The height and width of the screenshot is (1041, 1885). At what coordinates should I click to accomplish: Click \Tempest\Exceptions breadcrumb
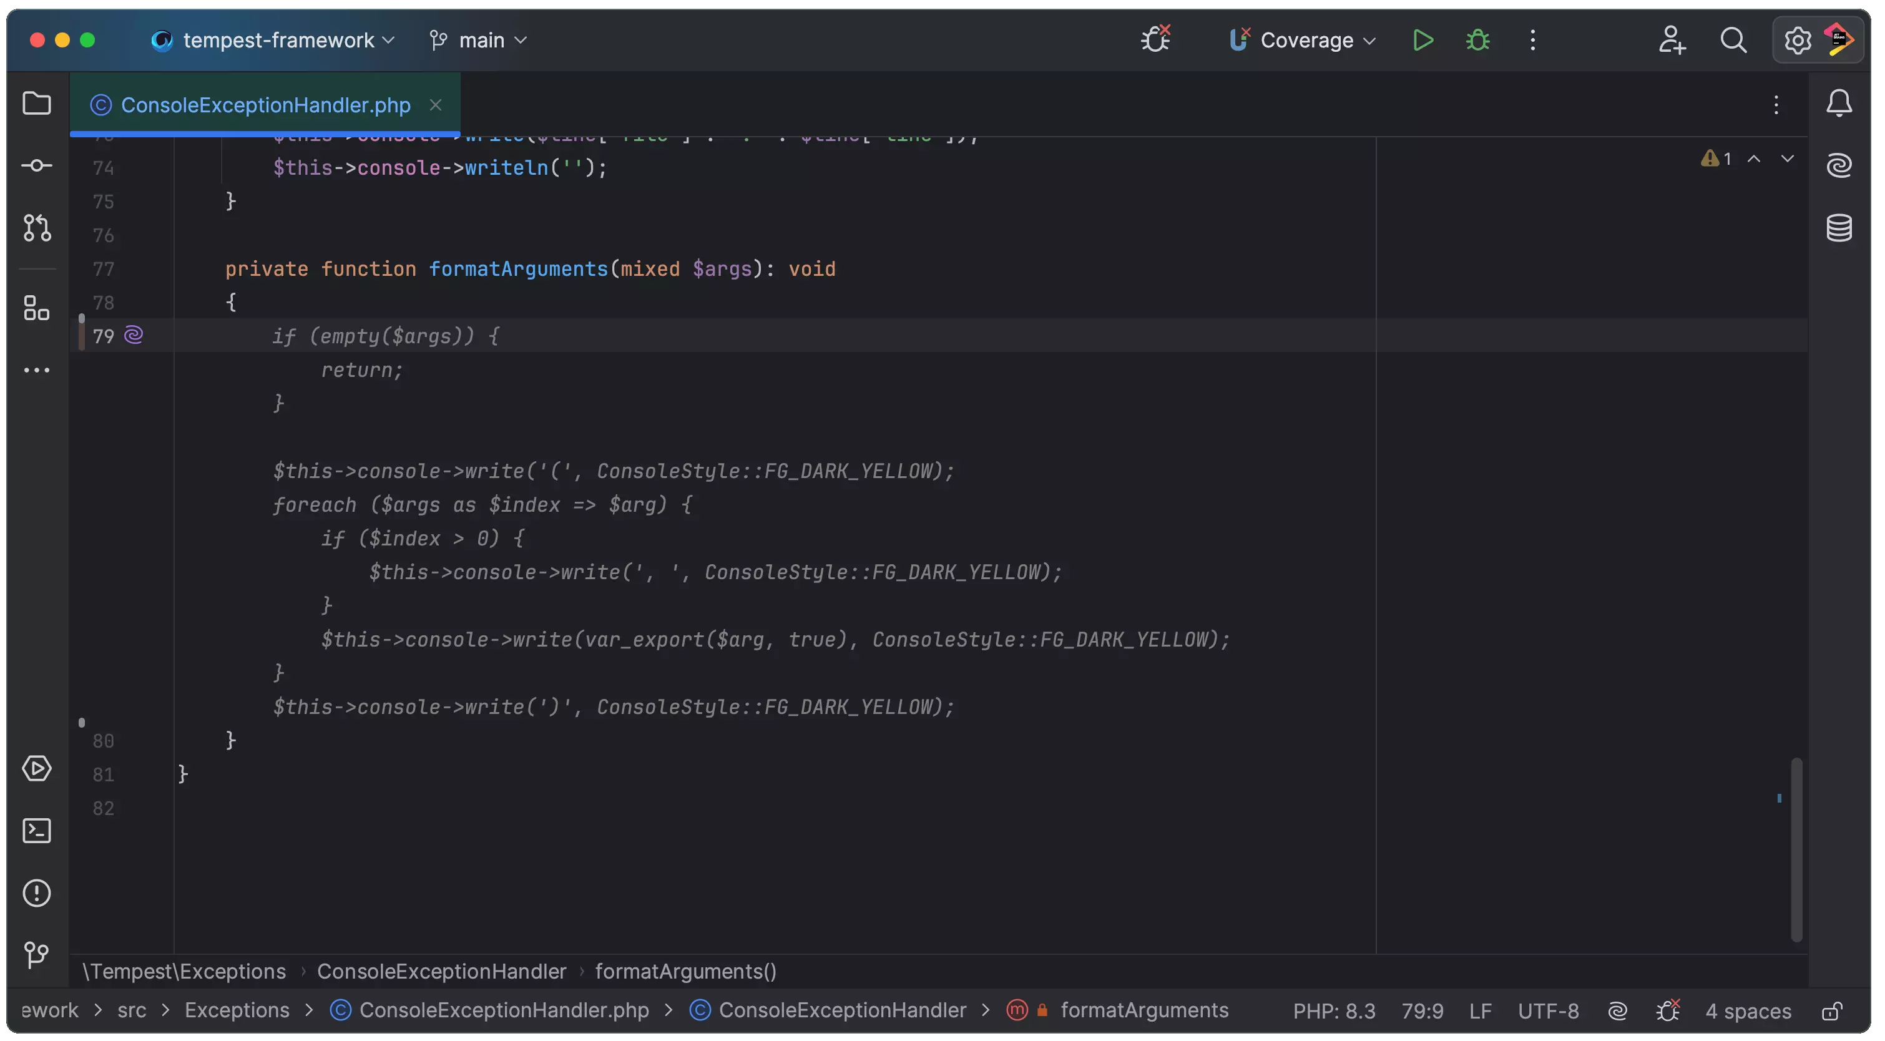click(184, 970)
